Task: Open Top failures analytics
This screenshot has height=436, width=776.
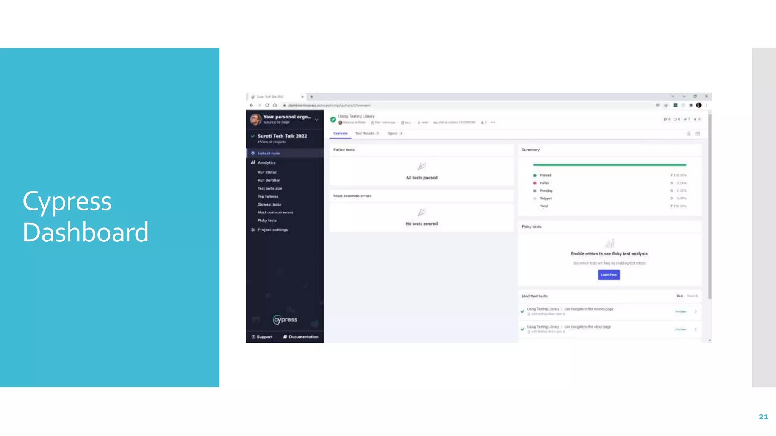Action: [x=268, y=196]
